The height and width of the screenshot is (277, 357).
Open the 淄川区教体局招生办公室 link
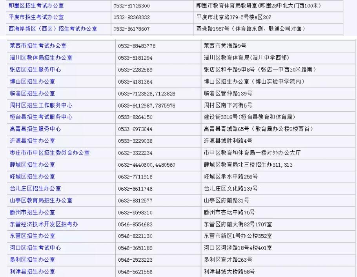tap(41, 58)
